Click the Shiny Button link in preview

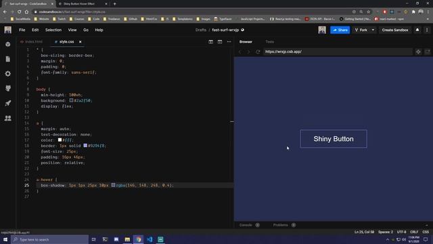(334, 139)
